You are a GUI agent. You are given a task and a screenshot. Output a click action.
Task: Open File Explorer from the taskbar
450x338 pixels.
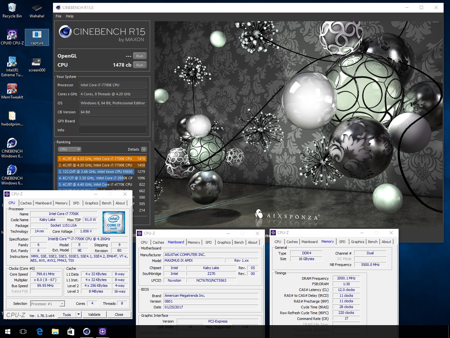click(x=55, y=332)
